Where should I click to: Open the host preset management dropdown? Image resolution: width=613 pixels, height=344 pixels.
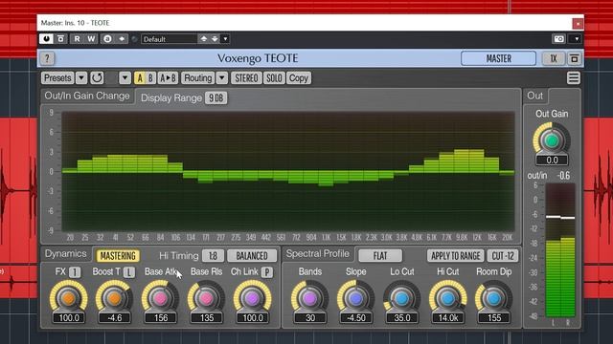tap(226, 39)
